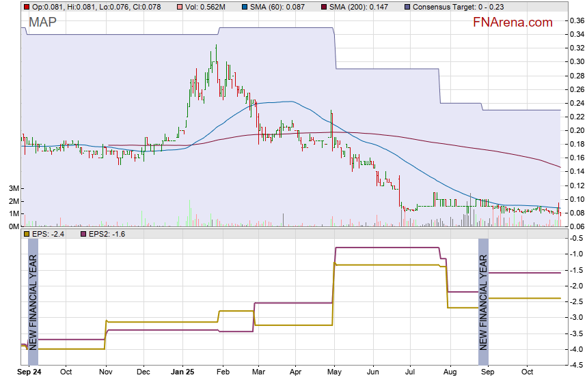Click the -4.0 EPS axis label

(575, 349)
